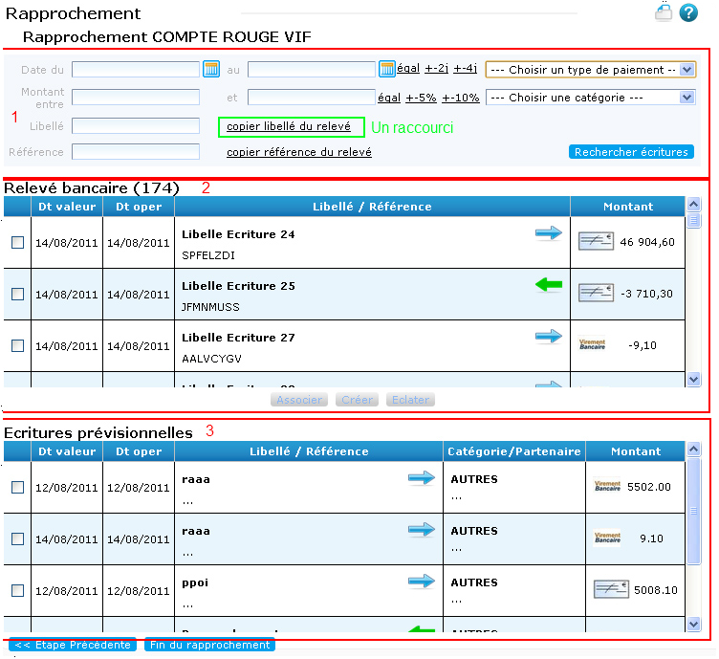Click the '+-2j' date link
Viewport: 719px width, 659px height.
click(437, 68)
